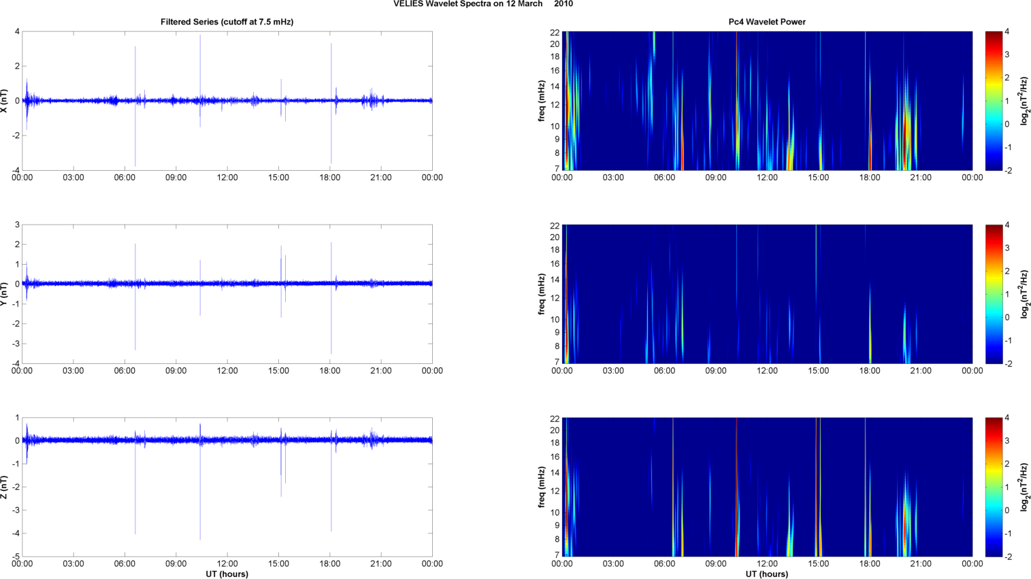This screenshot has width=1031, height=579.
Task: Click the middle spectrogram's colorbar
Action: point(994,294)
